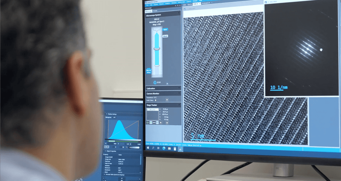The width and height of the screenshot is (341, 181).
Task: Open the Process menu
Action: (x=162, y=4)
